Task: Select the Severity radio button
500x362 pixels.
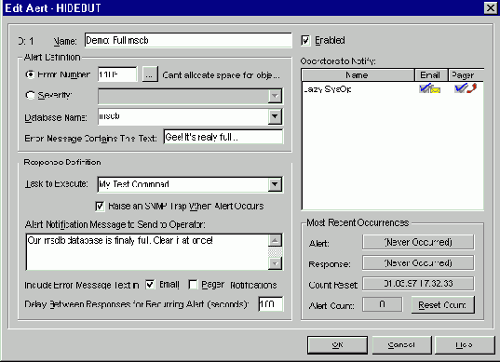Action: pyautogui.click(x=30, y=95)
